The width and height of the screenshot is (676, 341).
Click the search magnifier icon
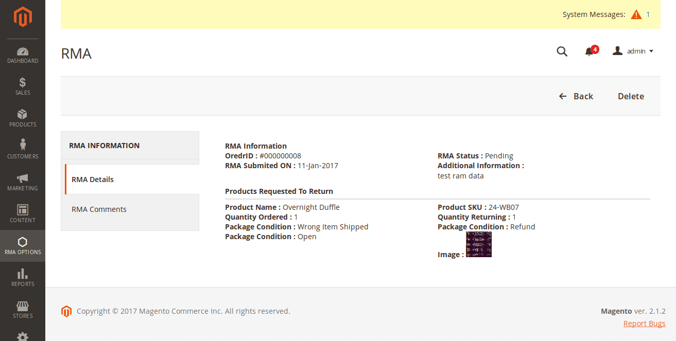click(x=562, y=51)
